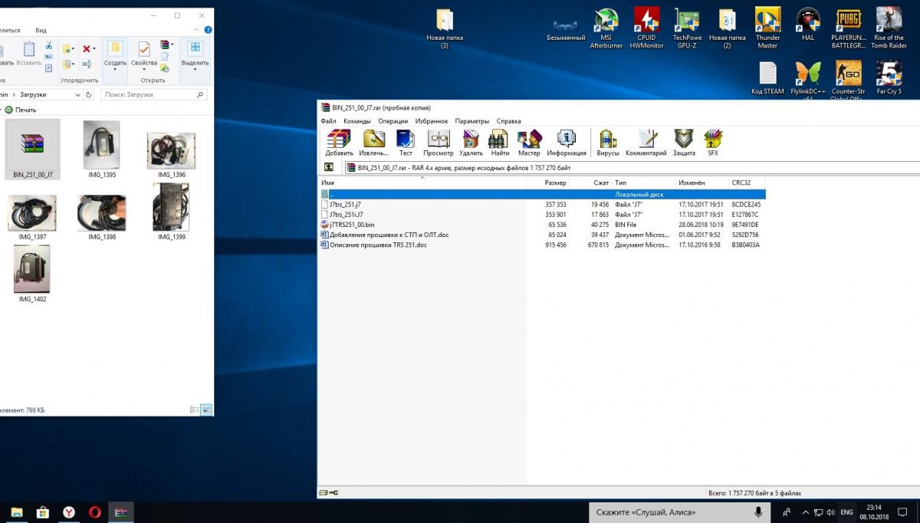Select the J7TRS251_00.bin file in archive
The height and width of the screenshot is (523, 920).
[353, 225]
